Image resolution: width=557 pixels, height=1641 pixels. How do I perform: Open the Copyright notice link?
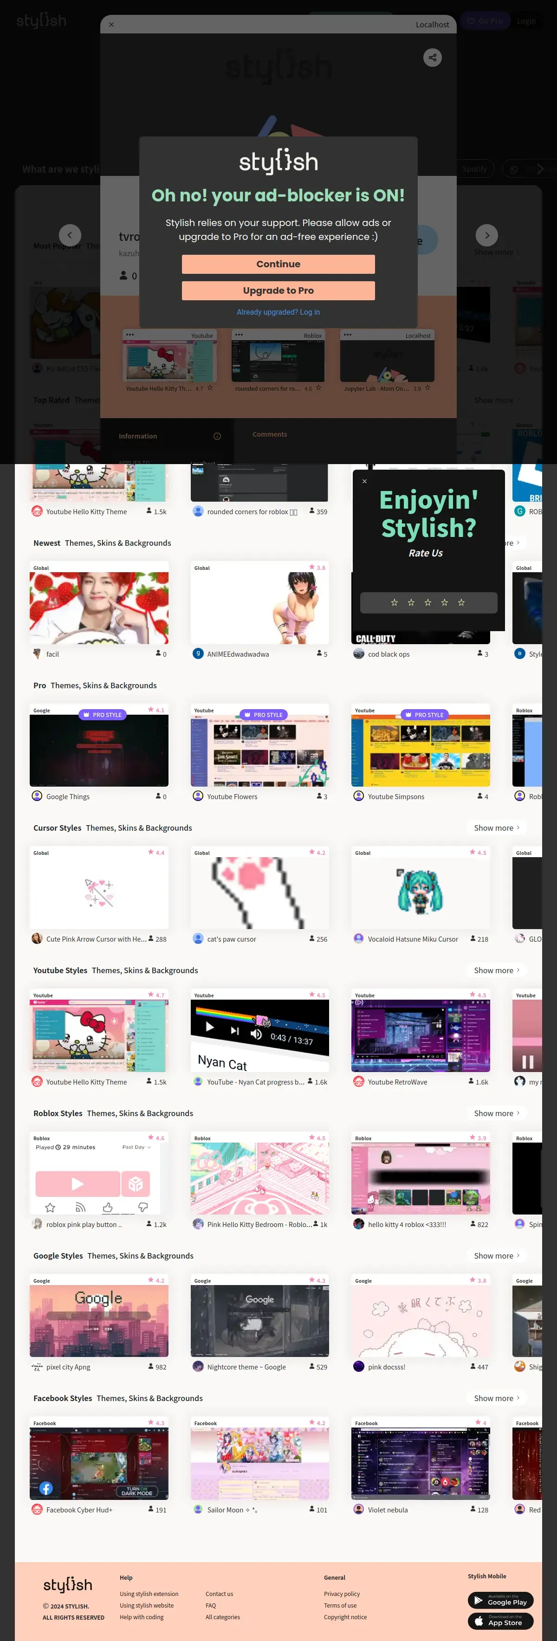click(x=345, y=1617)
